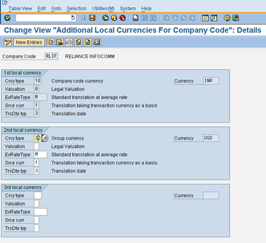This screenshot has height=243, width=266.
Task: Click 2nd local currency Crcy type field
Action: pos(38,138)
